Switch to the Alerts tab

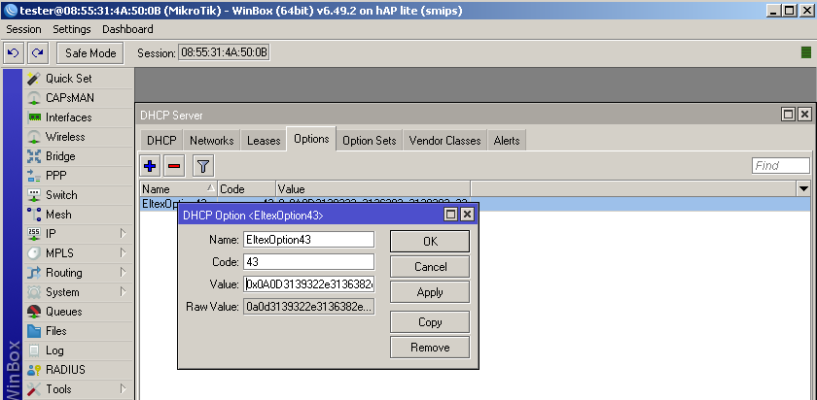507,141
